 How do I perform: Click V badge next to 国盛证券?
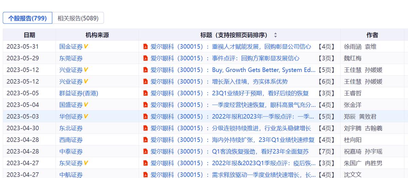[x=86, y=105]
